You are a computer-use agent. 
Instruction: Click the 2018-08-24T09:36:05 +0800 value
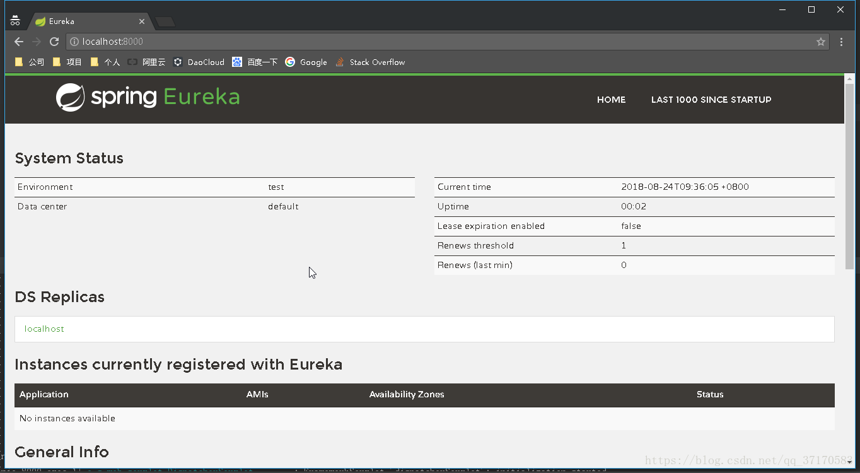[x=685, y=187]
